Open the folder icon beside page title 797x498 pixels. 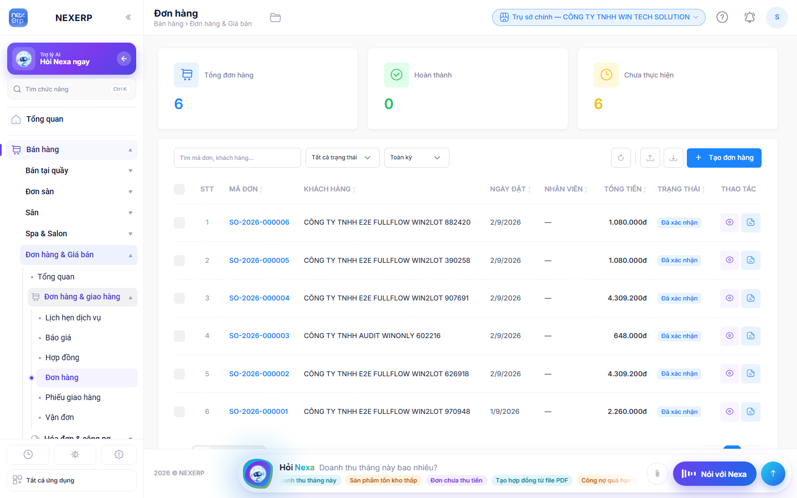(x=275, y=18)
